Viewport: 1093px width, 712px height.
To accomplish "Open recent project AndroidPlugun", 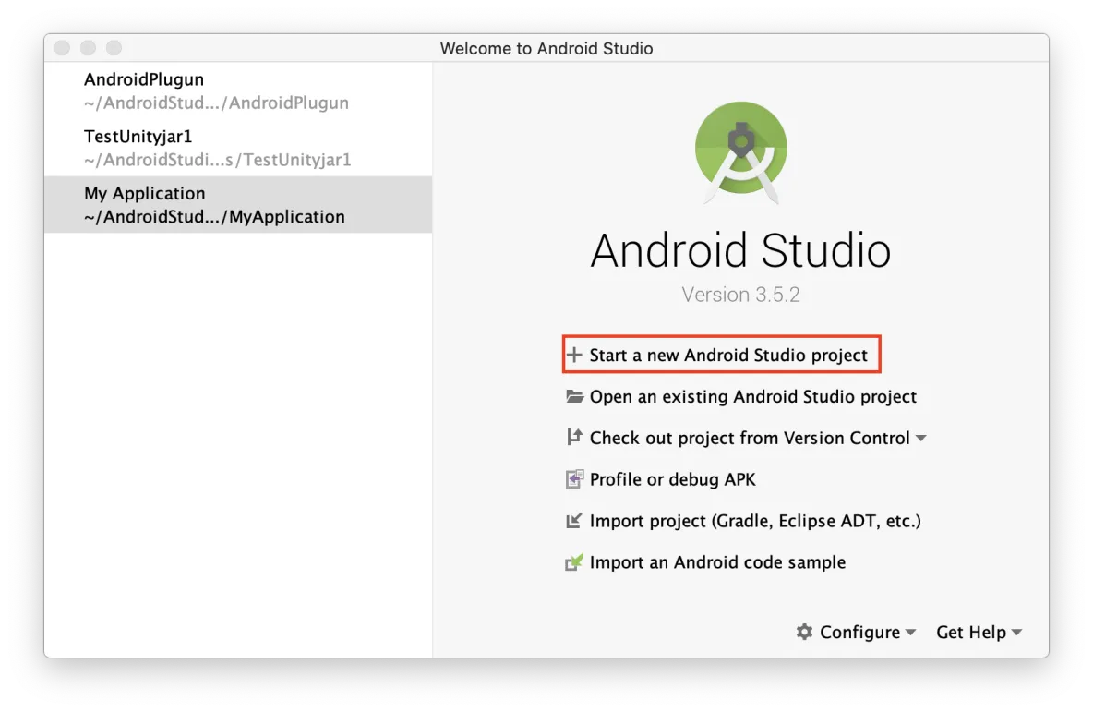I will click(x=237, y=91).
